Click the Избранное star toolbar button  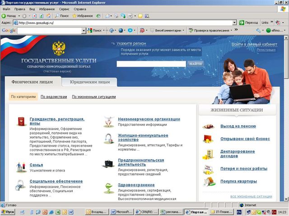pyautogui.click(x=82, y=16)
